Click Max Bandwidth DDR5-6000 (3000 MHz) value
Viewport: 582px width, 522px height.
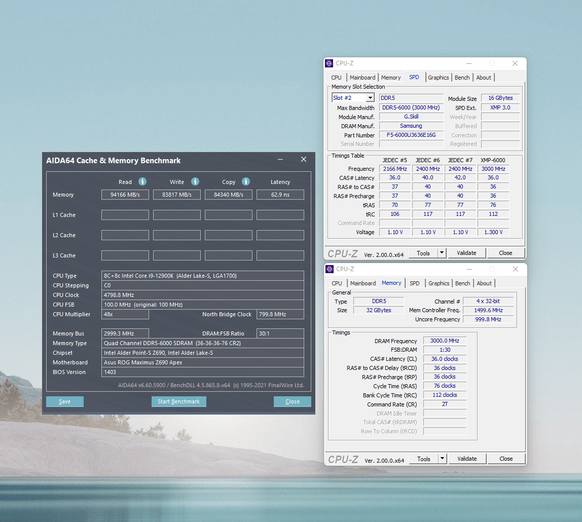point(411,107)
